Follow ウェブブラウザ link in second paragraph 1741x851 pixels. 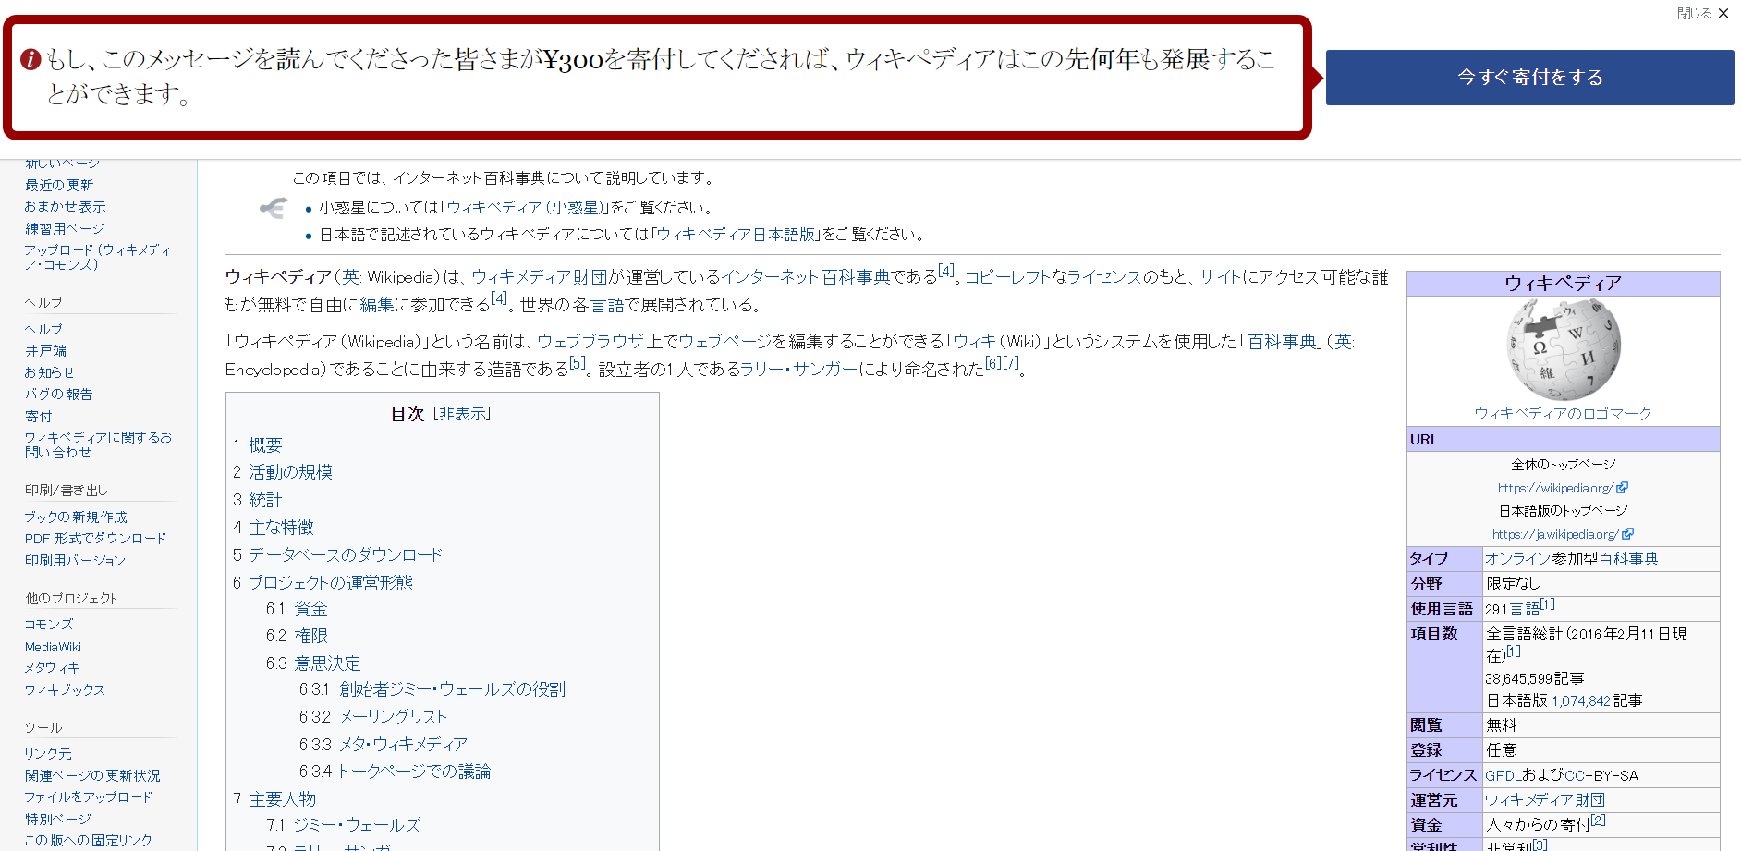tap(590, 342)
